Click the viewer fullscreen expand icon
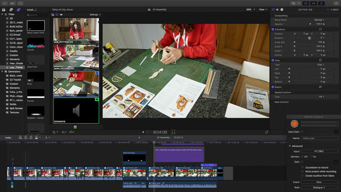Viewport: 341px width, 192px height. [266, 132]
